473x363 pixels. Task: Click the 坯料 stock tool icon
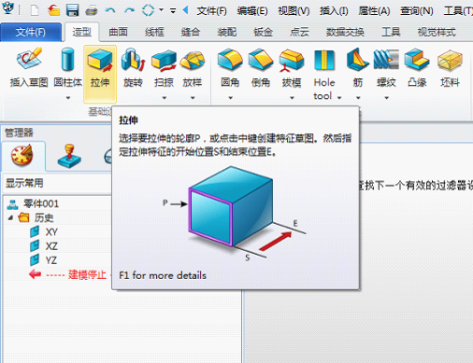[450, 60]
